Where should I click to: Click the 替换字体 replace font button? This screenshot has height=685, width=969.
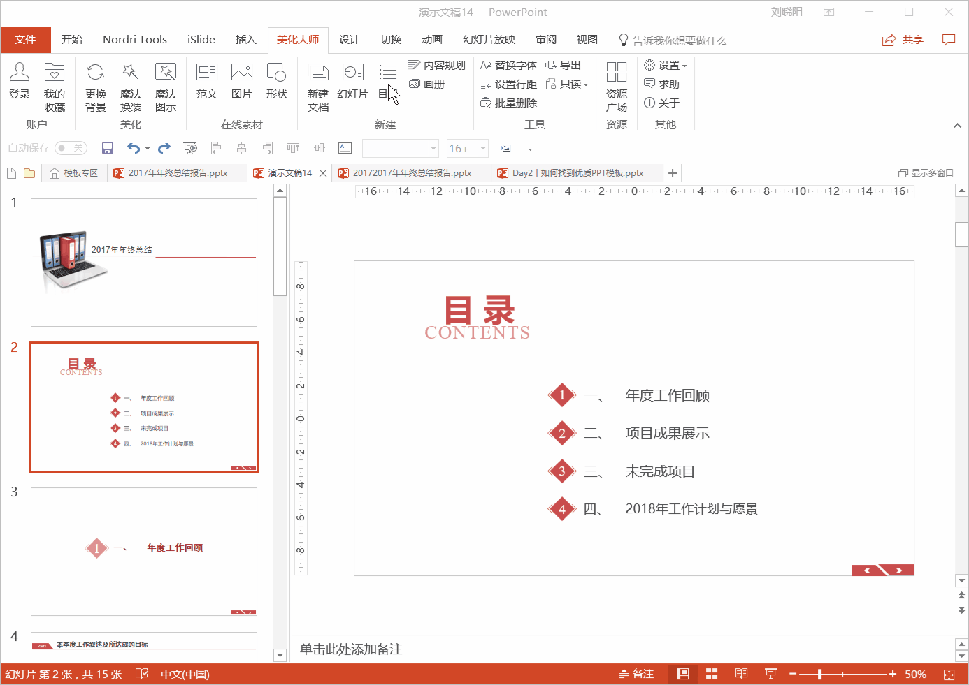508,66
